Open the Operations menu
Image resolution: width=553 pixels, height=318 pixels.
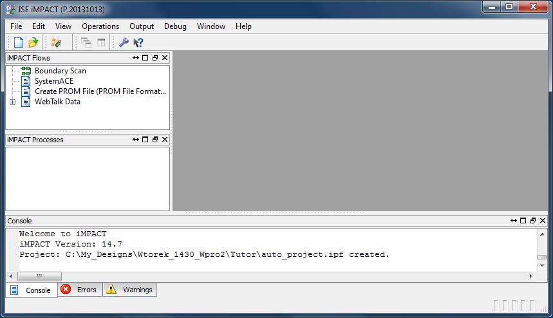[x=100, y=26]
